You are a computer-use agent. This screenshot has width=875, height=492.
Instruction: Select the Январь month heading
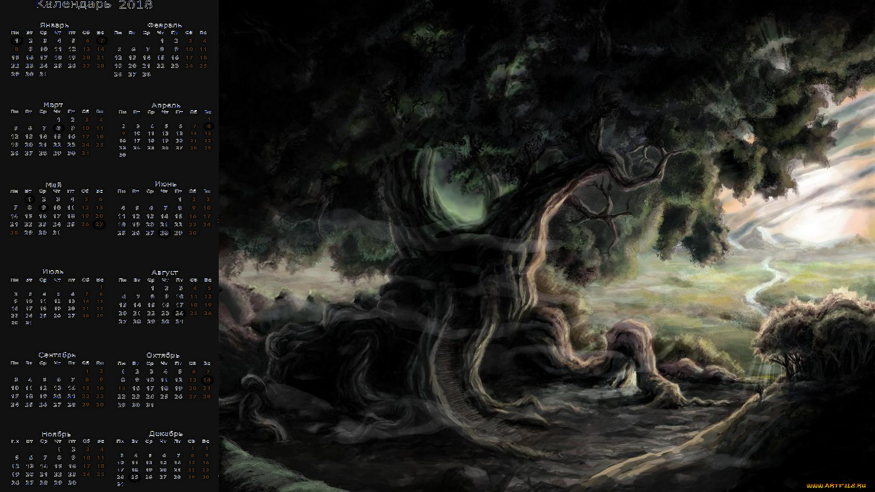click(x=54, y=25)
